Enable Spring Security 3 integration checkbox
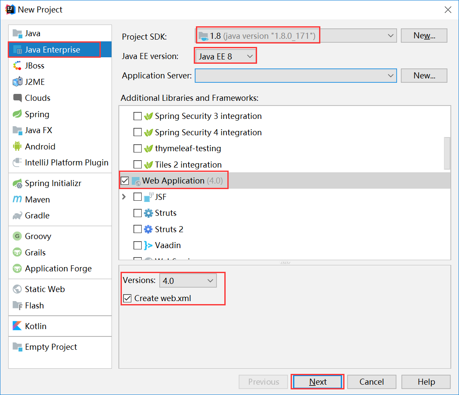The image size is (459, 395). coord(138,116)
